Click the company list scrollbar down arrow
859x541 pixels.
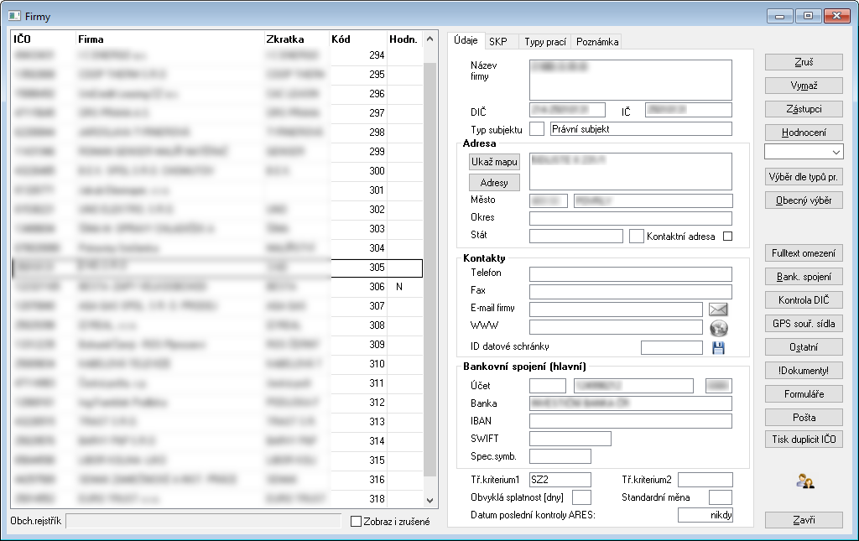[430, 500]
